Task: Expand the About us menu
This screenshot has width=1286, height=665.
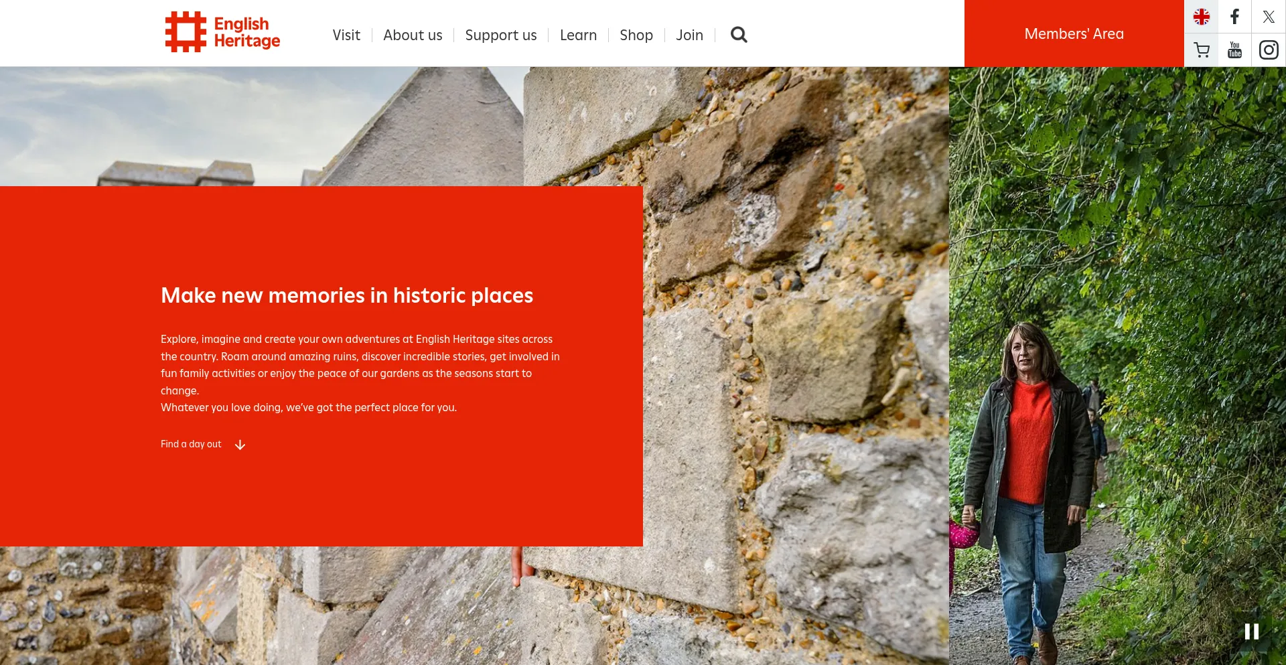Action: pyautogui.click(x=413, y=35)
